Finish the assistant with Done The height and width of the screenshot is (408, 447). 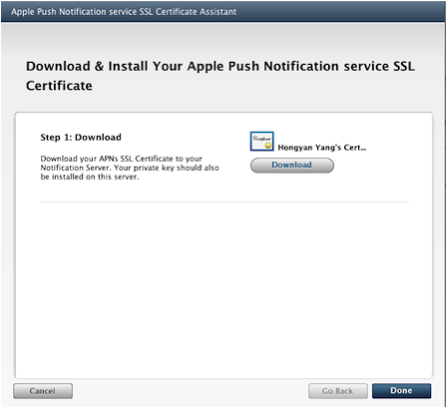[x=401, y=391]
